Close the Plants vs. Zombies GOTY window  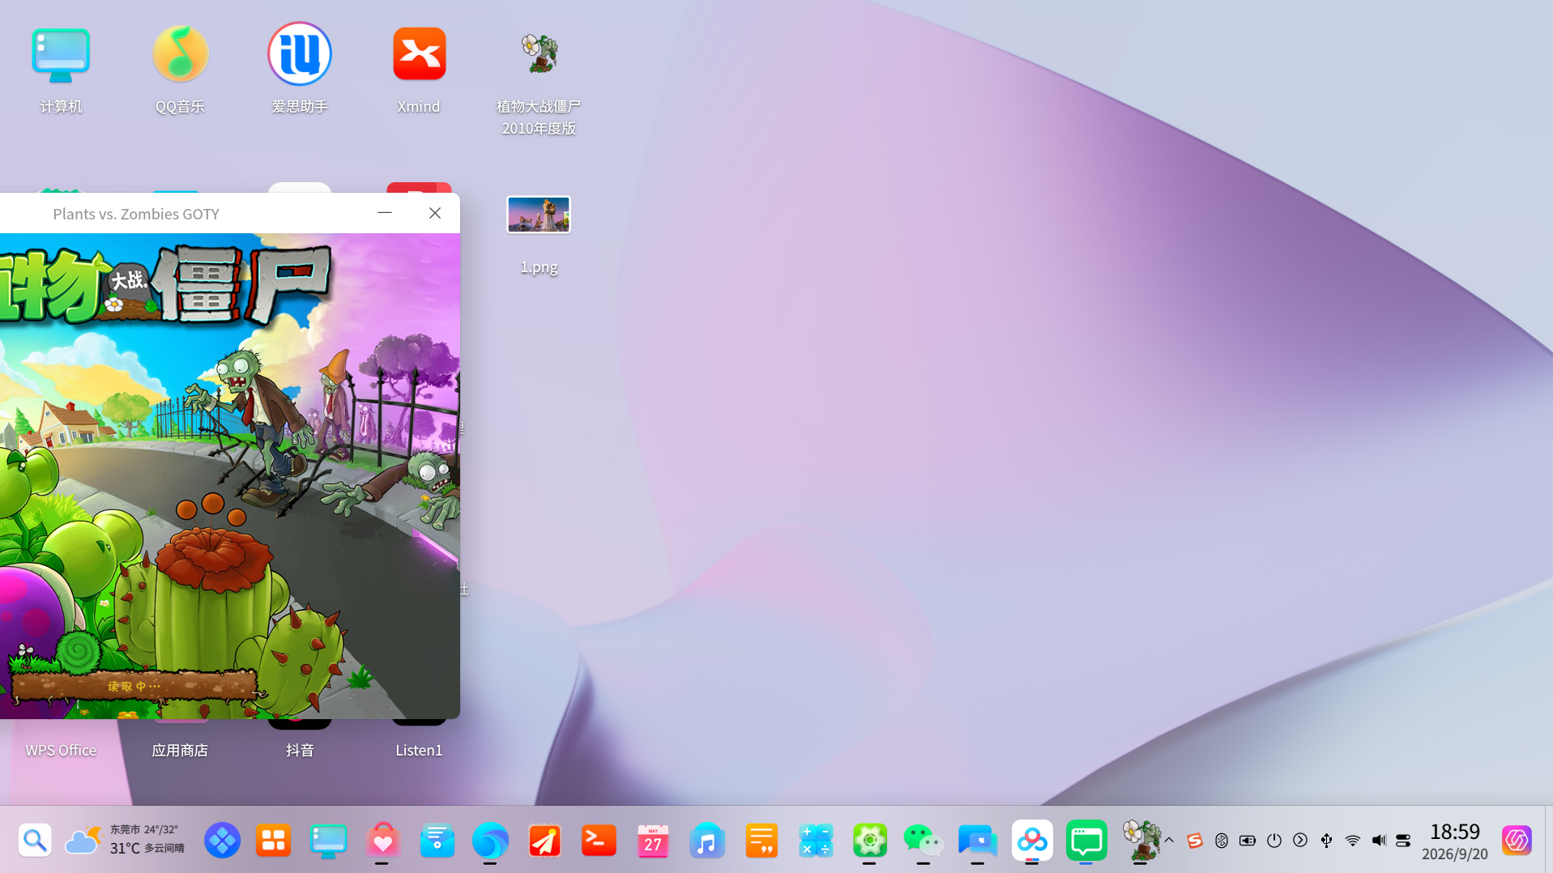[435, 213]
